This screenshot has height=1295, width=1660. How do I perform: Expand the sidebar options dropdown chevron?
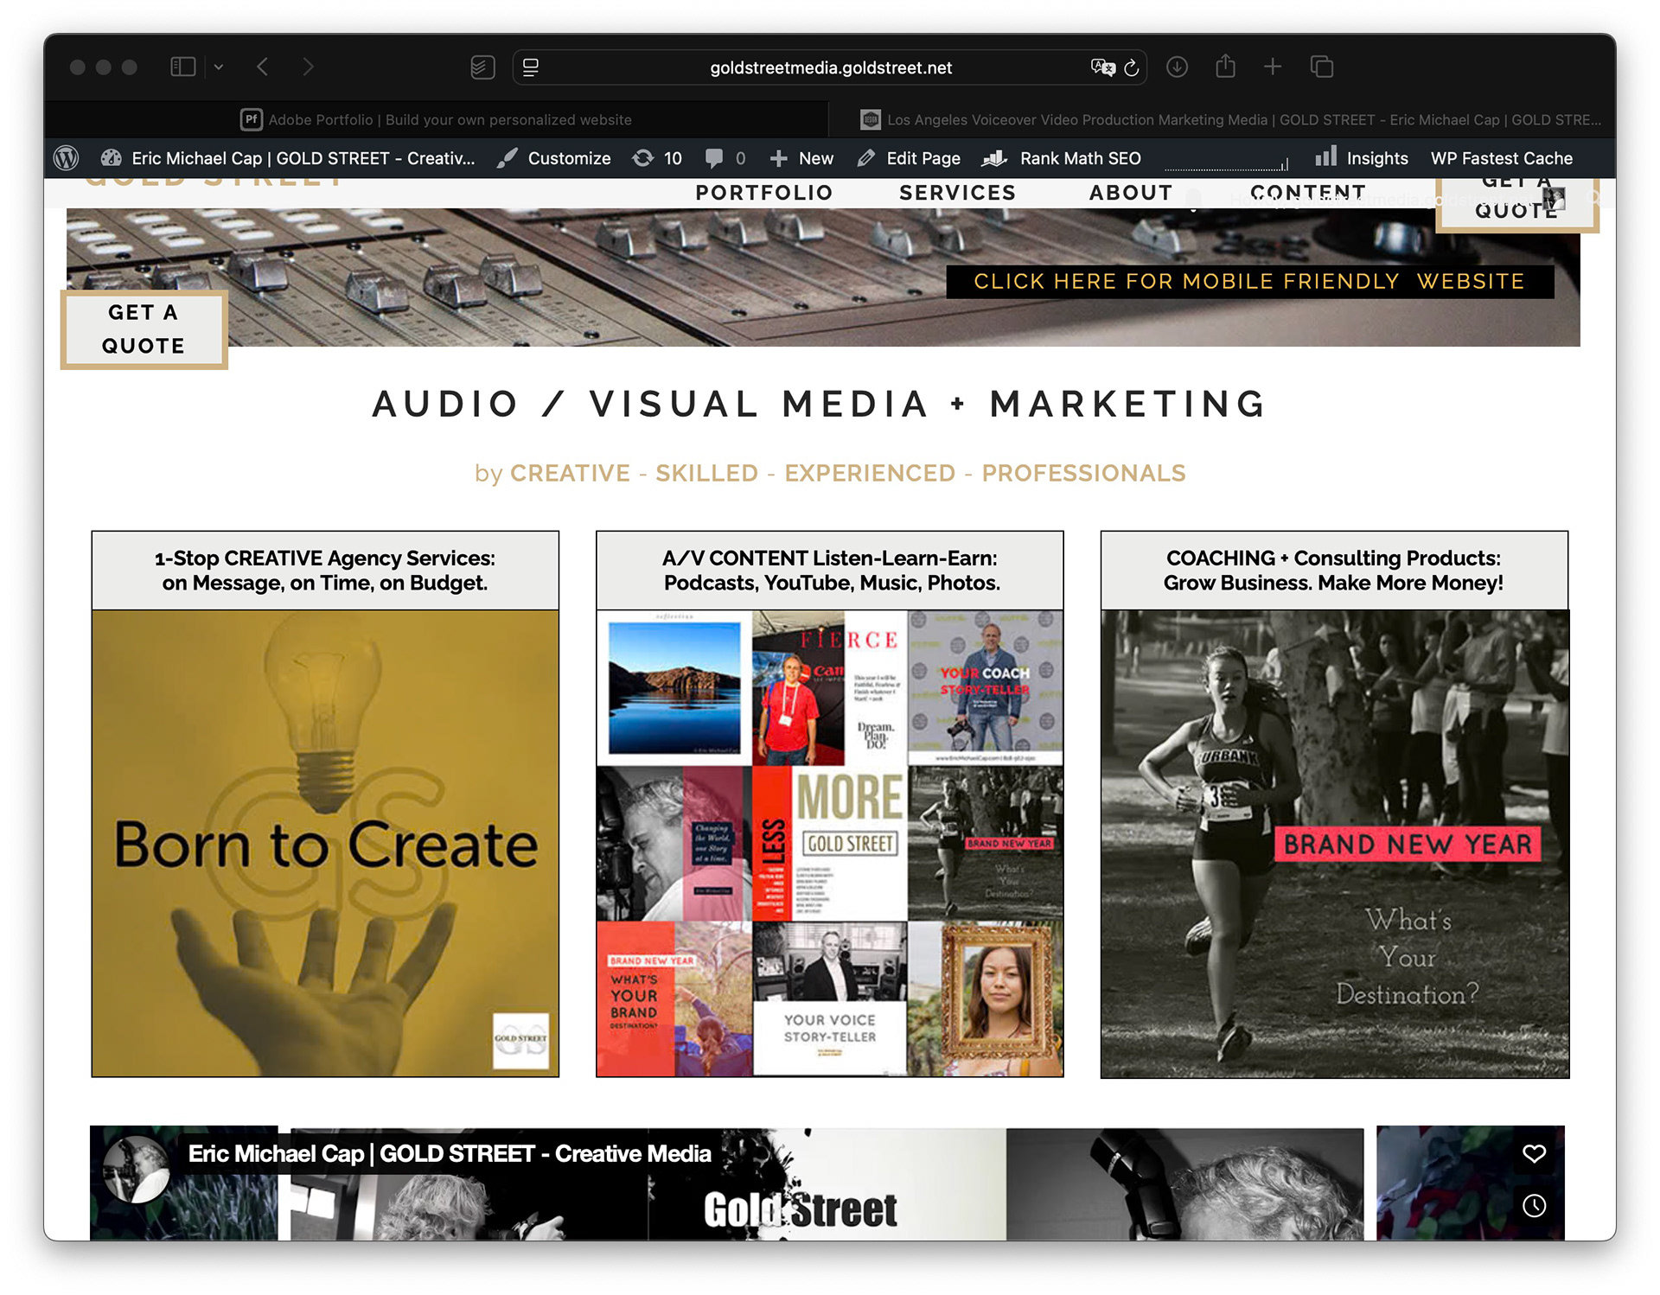pos(219,67)
